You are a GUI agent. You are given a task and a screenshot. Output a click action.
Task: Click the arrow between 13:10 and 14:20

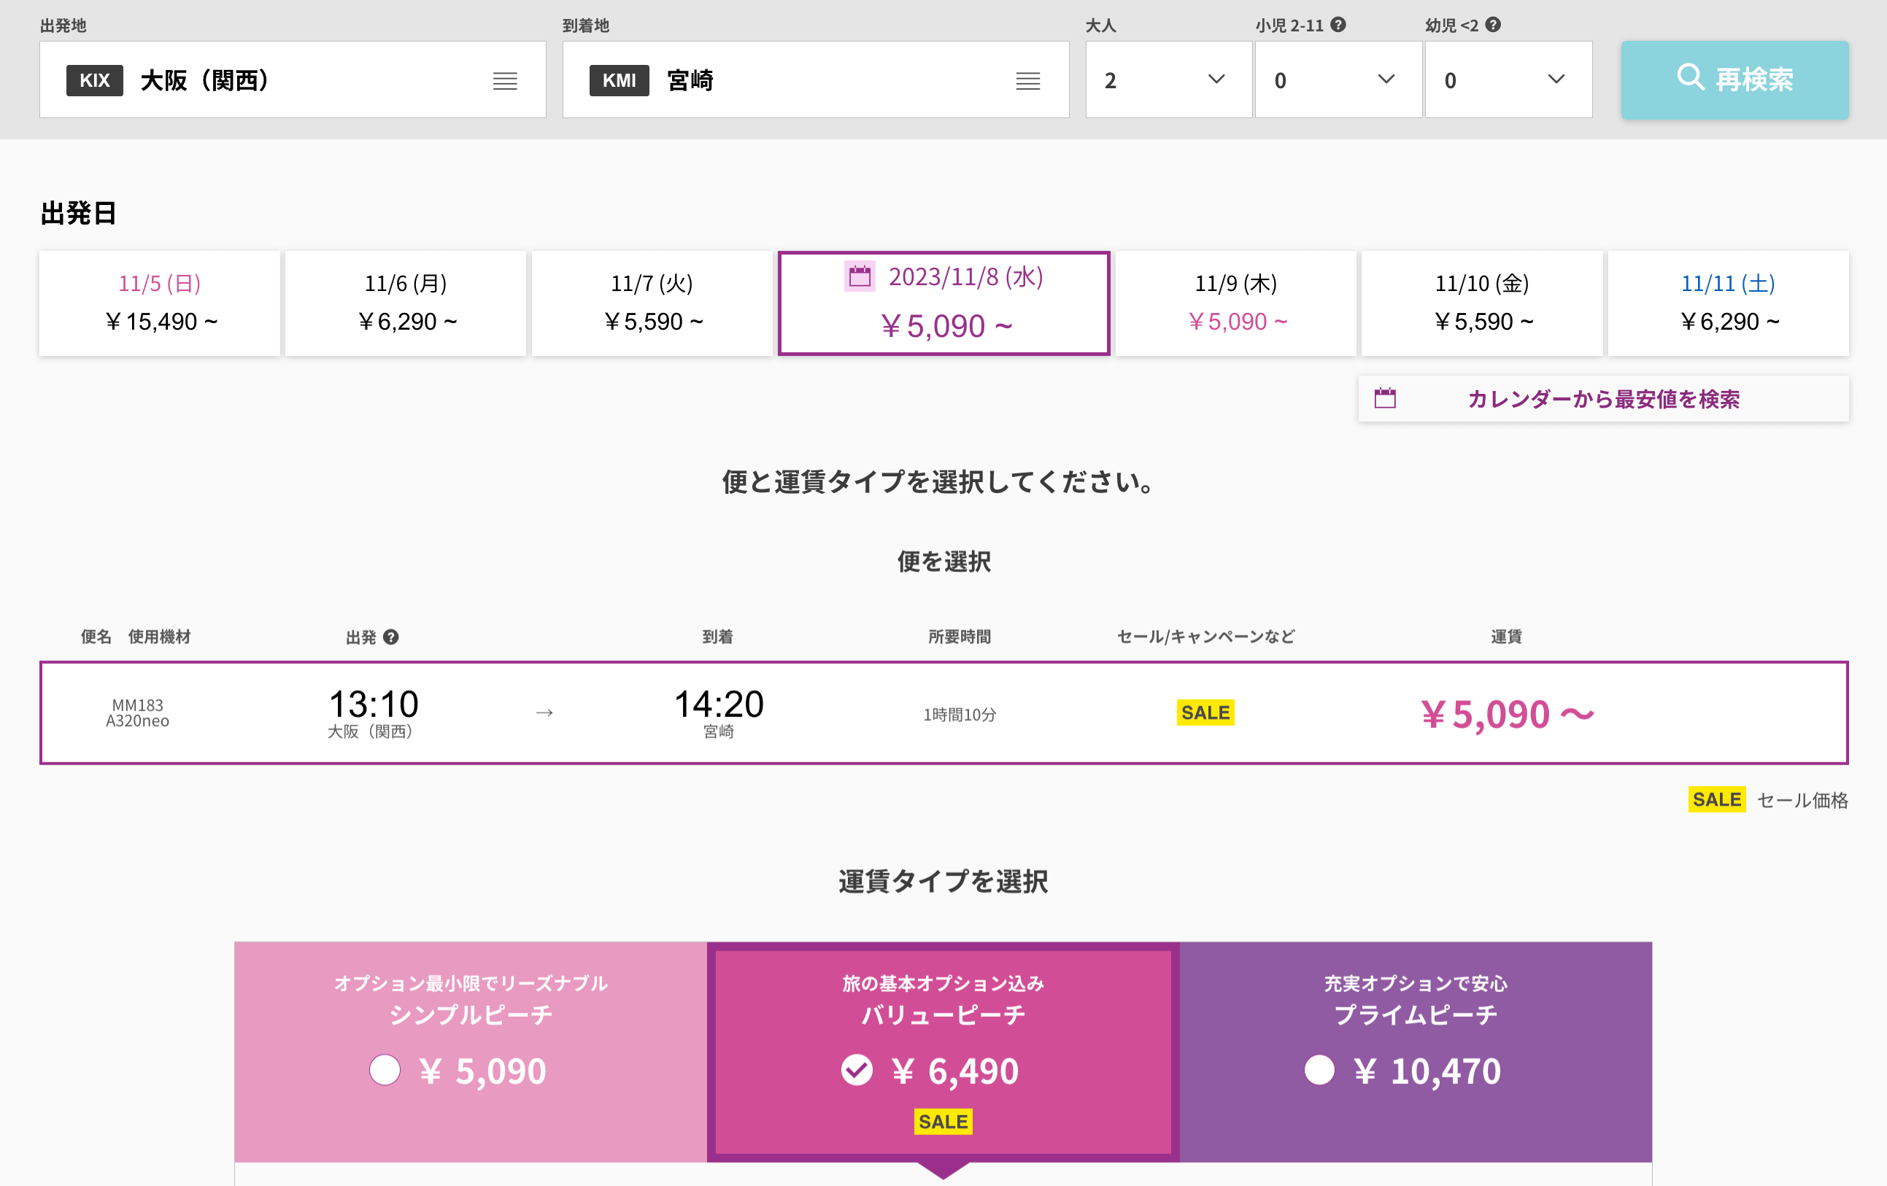tap(544, 712)
